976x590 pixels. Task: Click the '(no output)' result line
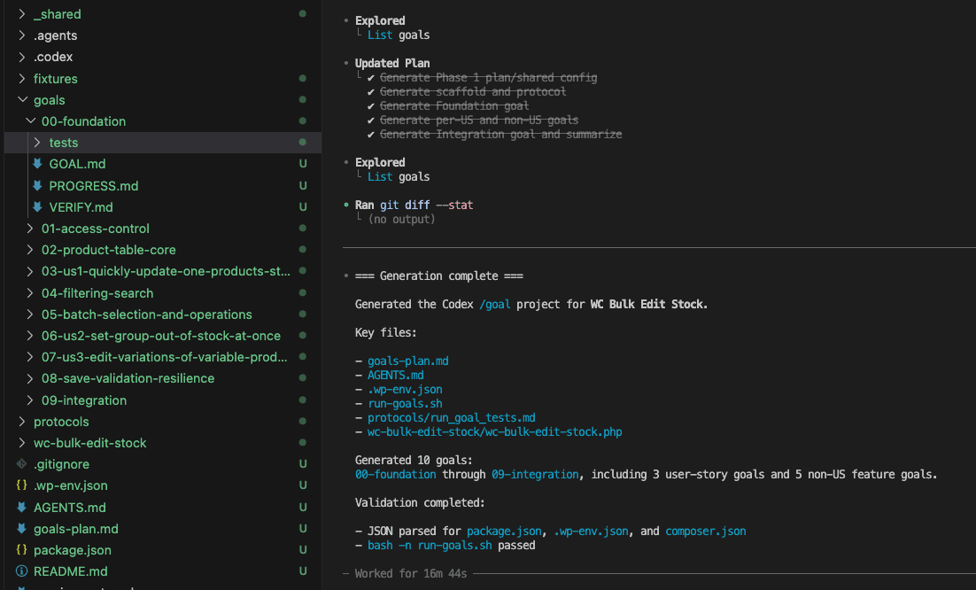click(x=401, y=219)
